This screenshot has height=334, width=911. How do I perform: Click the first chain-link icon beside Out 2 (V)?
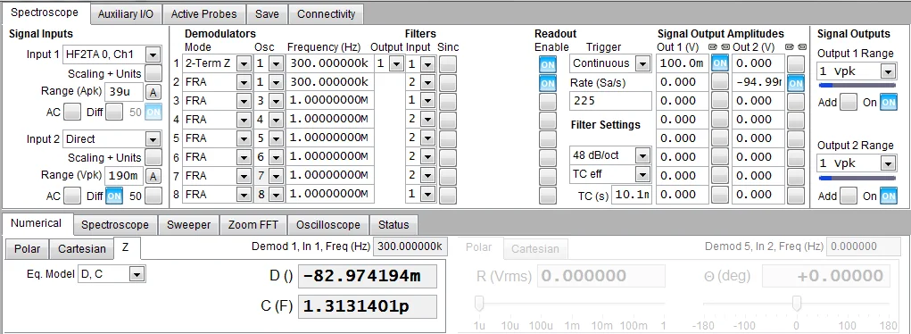tap(790, 47)
